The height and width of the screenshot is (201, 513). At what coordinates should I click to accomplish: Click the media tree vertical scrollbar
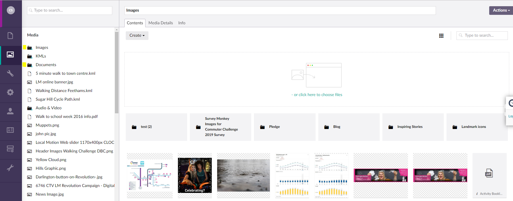coord(117,73)
